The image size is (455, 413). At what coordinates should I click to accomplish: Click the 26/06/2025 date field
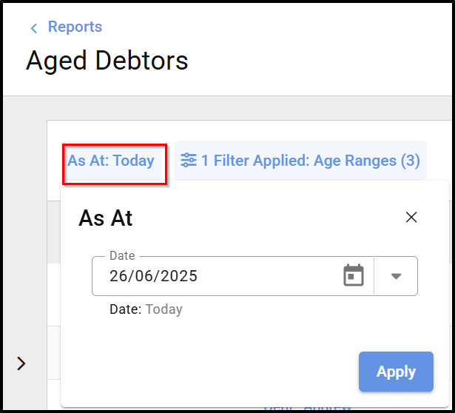215,276
